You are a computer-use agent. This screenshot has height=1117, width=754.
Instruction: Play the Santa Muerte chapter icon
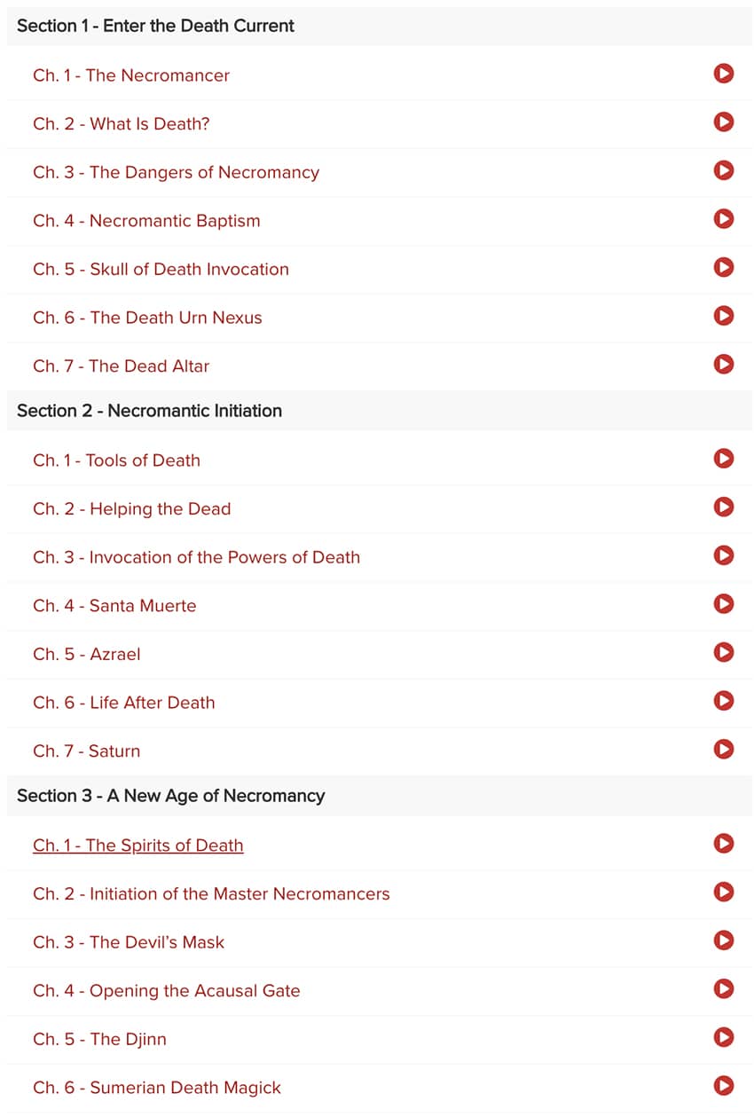723,603
